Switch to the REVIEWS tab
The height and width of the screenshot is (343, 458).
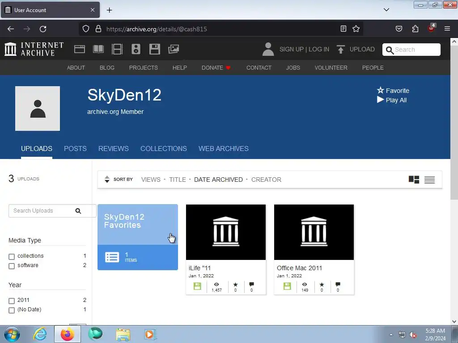coord(114,148)
